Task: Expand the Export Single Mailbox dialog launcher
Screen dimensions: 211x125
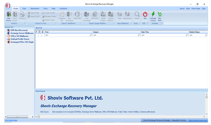Action: (x=114, y=23)
